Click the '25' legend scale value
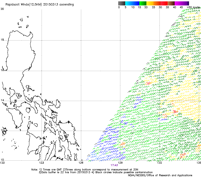 pyautogui.click(x=153, y=7)
